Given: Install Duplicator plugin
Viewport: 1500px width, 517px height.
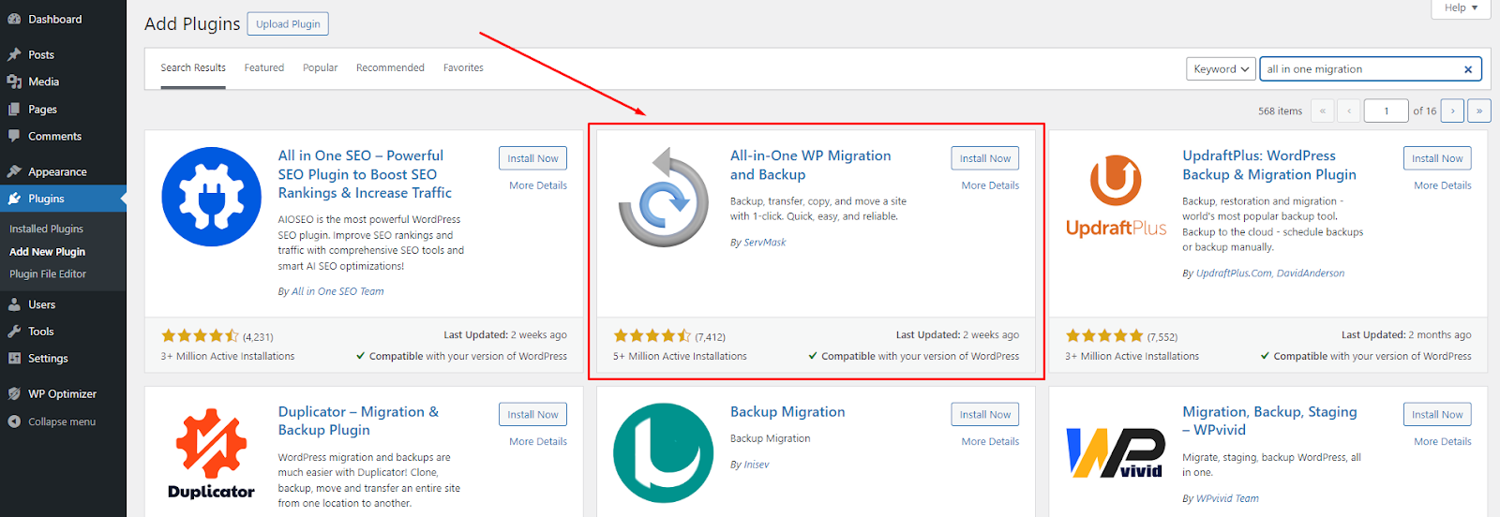Looking at the screenshot, I should [532, 414].
